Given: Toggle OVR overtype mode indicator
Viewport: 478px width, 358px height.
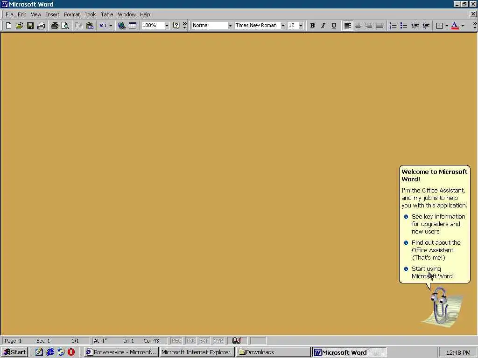Looking at the screenshot, I should (x=218, y=341).
